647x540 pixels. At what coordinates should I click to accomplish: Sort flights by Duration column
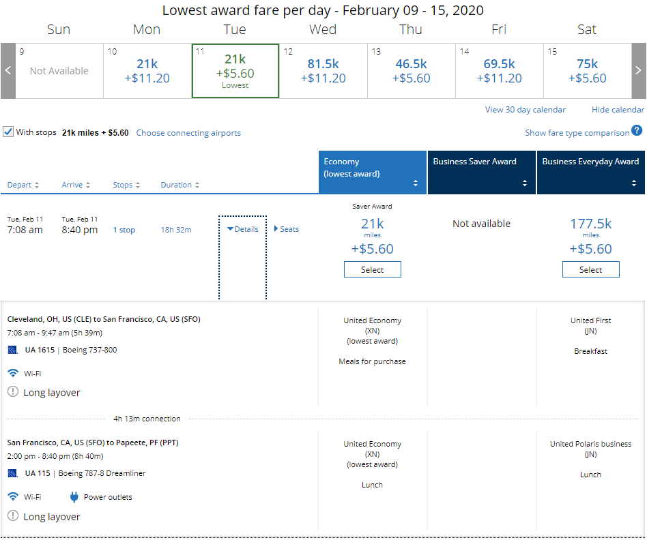click(180, 185)
